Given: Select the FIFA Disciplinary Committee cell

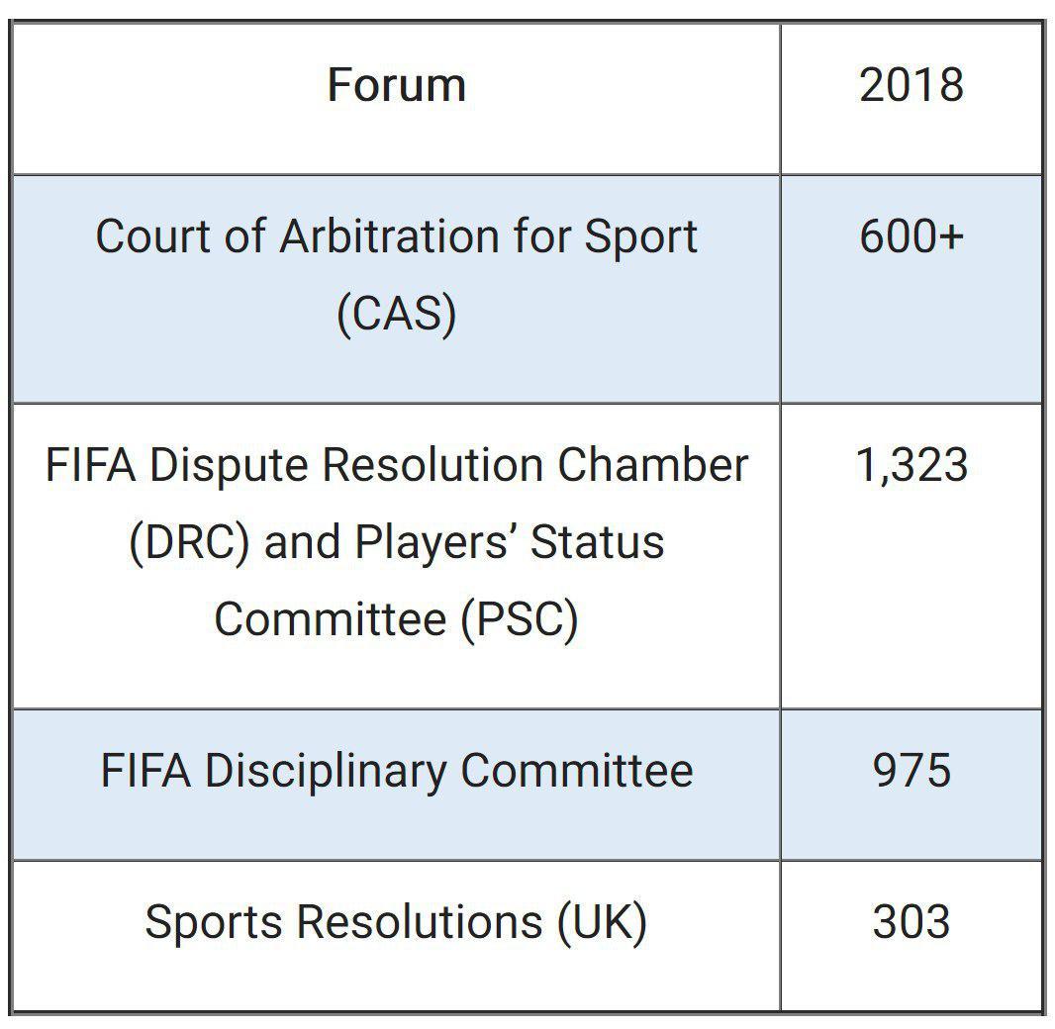Looking at the screenshot, I should pyautogui.click(x=396, y=785).
